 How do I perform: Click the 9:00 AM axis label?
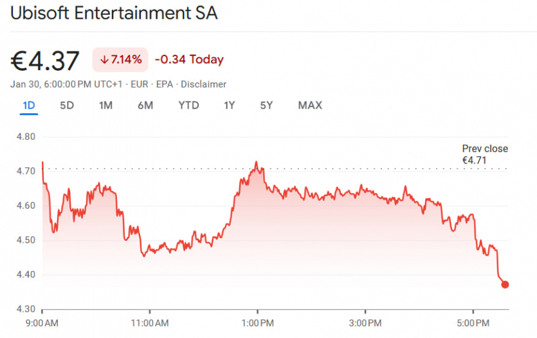click(42, 323)
